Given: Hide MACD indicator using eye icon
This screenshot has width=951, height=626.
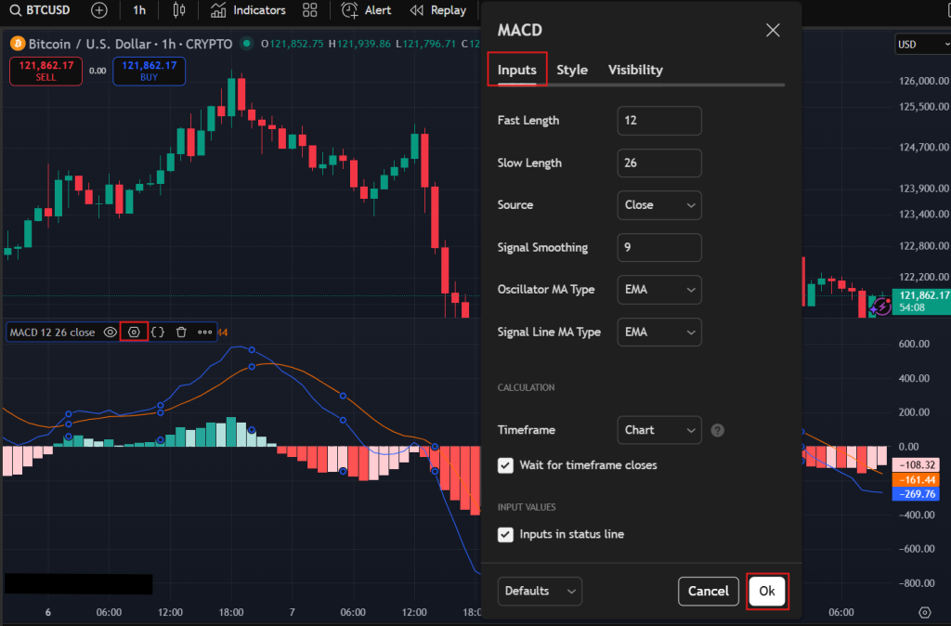Looking at the screenshot, I should point(111,332).
